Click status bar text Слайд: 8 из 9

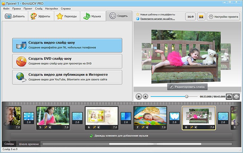10,149
